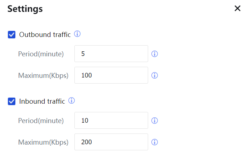The height and width of the screenshot is (155, 244).
Task: Uncheck the Outbound traffic checkbox
Action: [12, 35]
